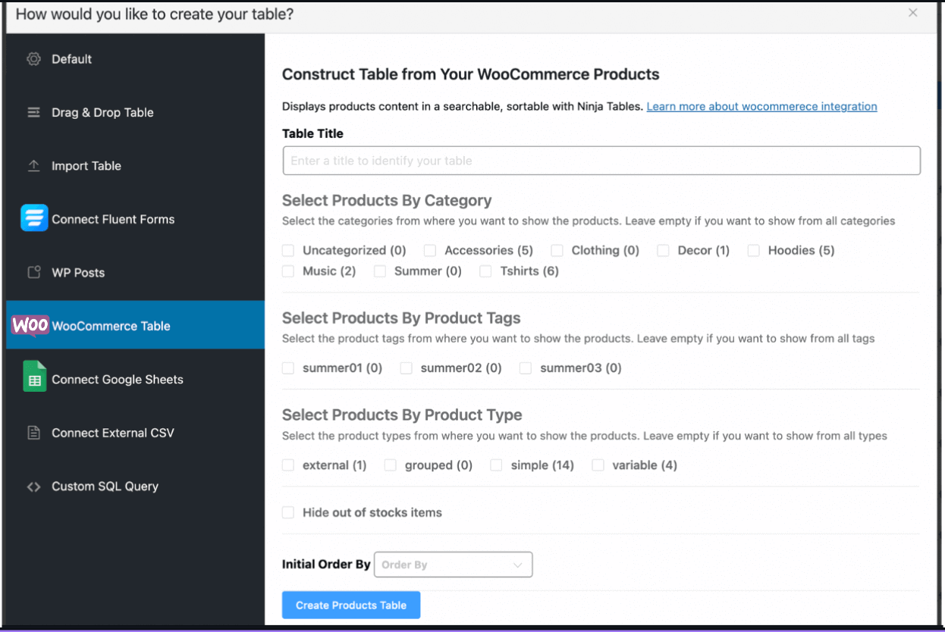945x632 pixels.
Task: Click the Google Sheets green icon
Action: tap(34, 378)
